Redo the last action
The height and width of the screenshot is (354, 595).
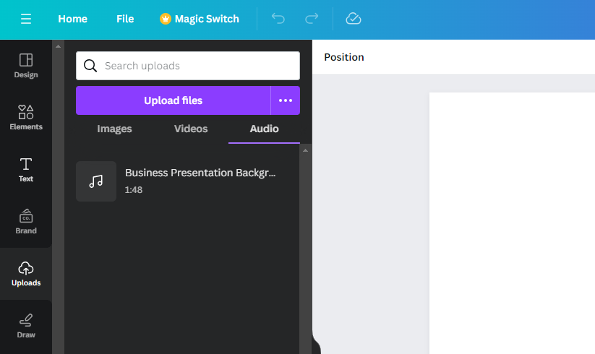[x=312, y=19]
